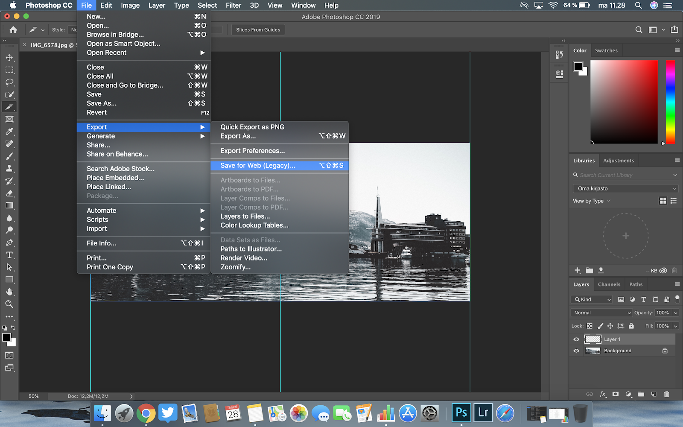Add a layer mask using the icon
Screen dimensions: 683x427
point(616,394)
